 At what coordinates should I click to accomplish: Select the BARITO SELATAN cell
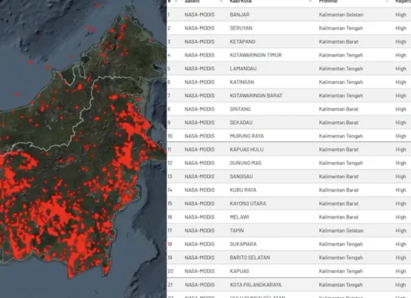(x=250, y=258)
